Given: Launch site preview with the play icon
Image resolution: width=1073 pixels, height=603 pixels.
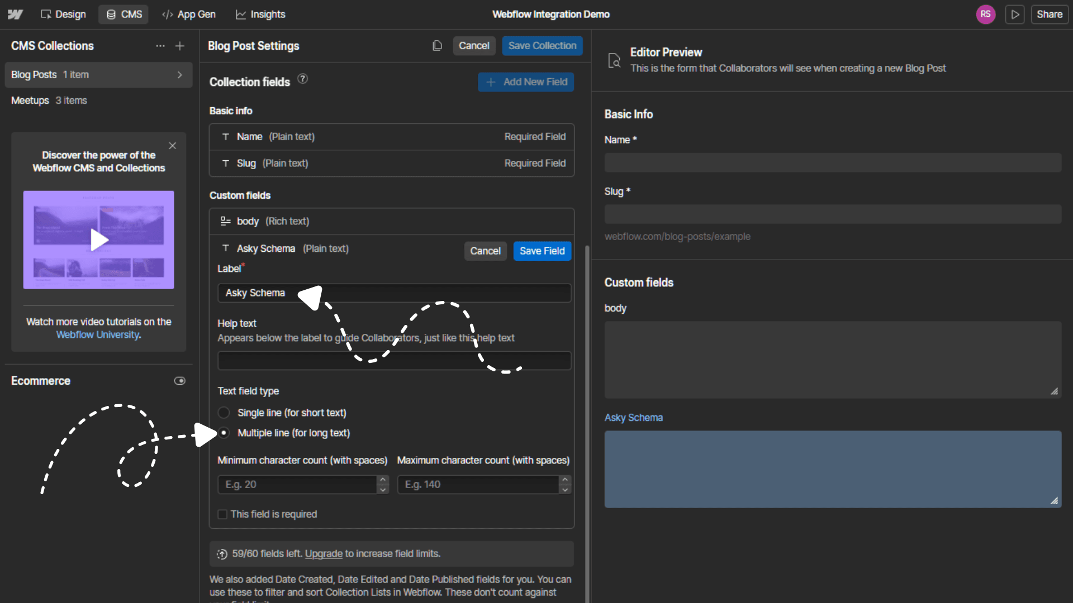Looking at the screenshot, I should [1015, 15].
